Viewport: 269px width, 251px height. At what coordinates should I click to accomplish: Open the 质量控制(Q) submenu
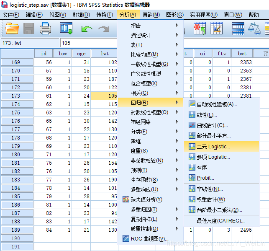point(150,229)
